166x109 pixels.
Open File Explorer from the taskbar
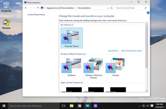pos(72,106)
